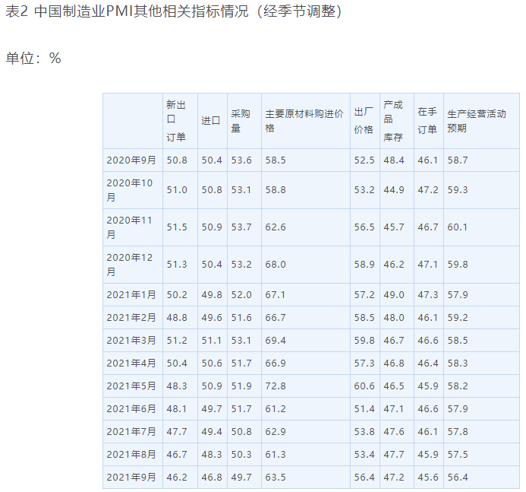This screenshot has width=526, height=492.
Task: Click the 45.6 在手订单 value for 2021年9月
Action: click(428, 478)
